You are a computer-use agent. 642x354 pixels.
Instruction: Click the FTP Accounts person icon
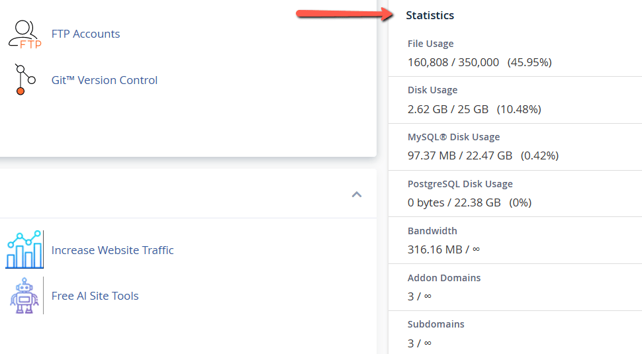point(24,34)
